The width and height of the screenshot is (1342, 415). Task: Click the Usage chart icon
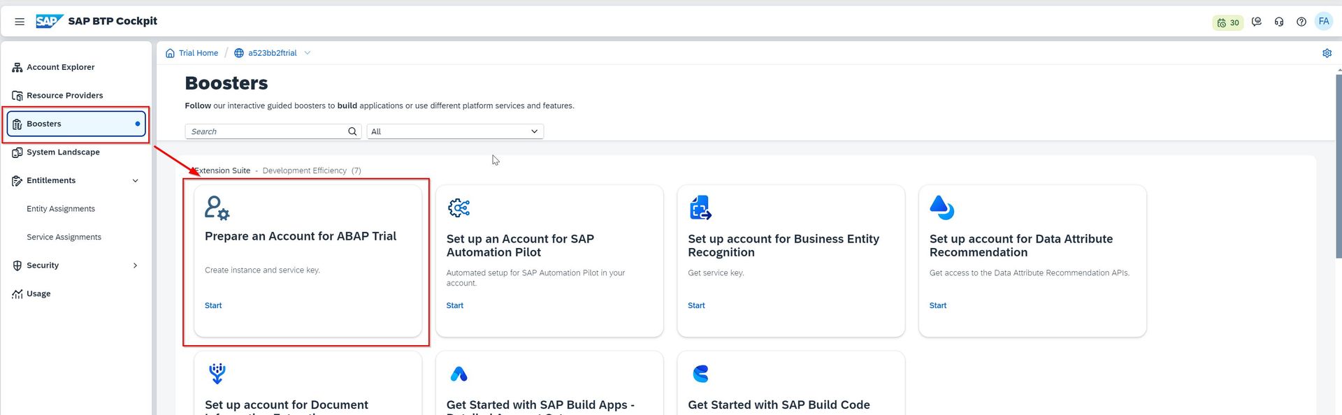tap(17, 294)
